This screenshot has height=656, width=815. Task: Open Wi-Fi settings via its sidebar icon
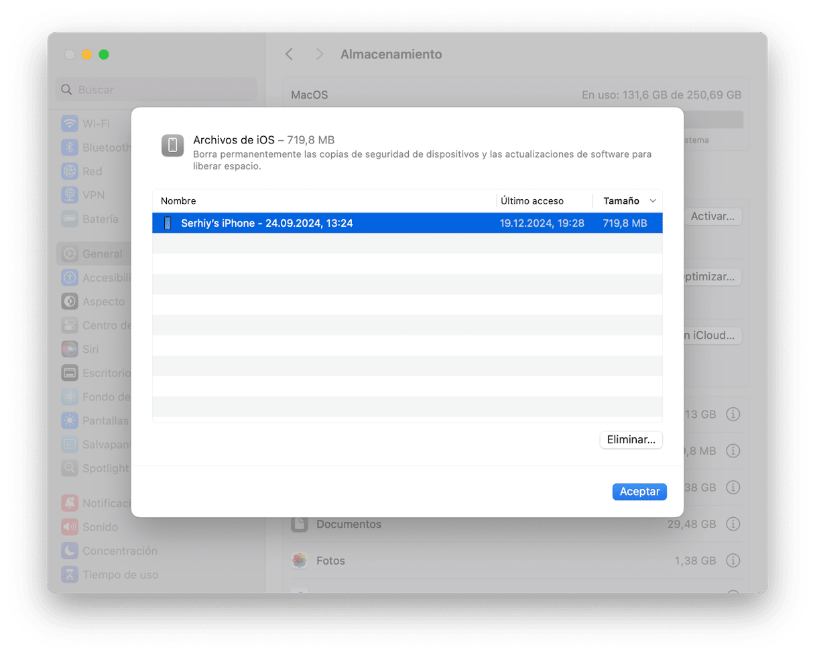[70, 124]
